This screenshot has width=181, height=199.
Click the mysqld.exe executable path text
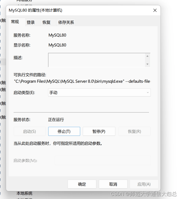[x=82, y=81]
